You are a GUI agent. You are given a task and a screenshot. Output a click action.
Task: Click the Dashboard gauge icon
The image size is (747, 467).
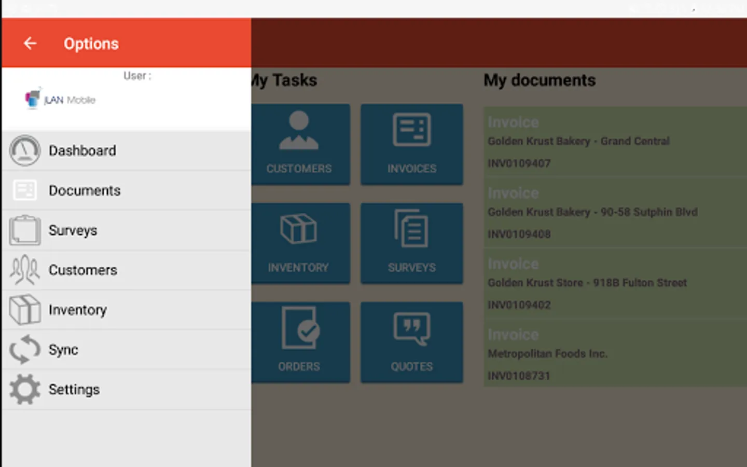24,150
